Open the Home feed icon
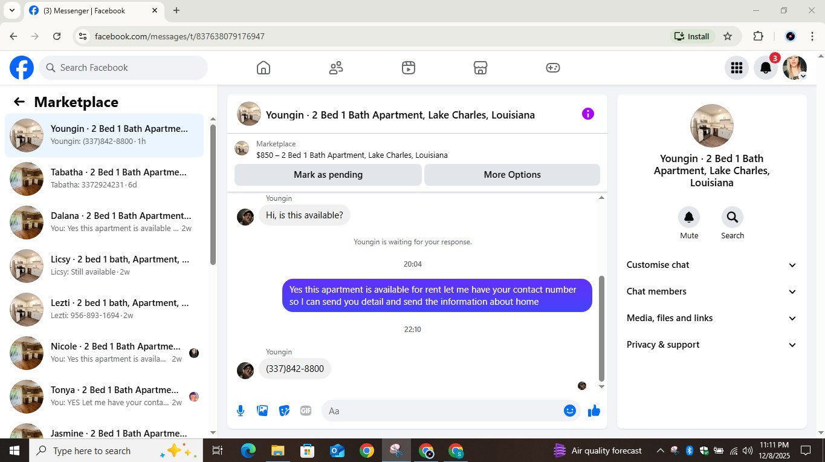The width and height of the screenshot is (825, 462). [x=264, y=68]
